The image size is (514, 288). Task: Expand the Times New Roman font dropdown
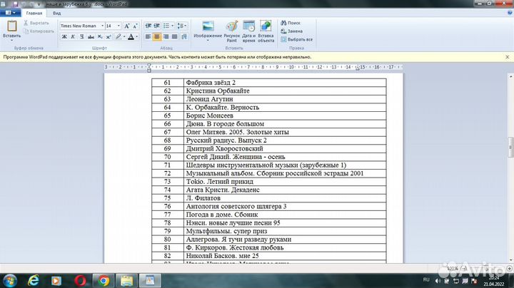101,26
